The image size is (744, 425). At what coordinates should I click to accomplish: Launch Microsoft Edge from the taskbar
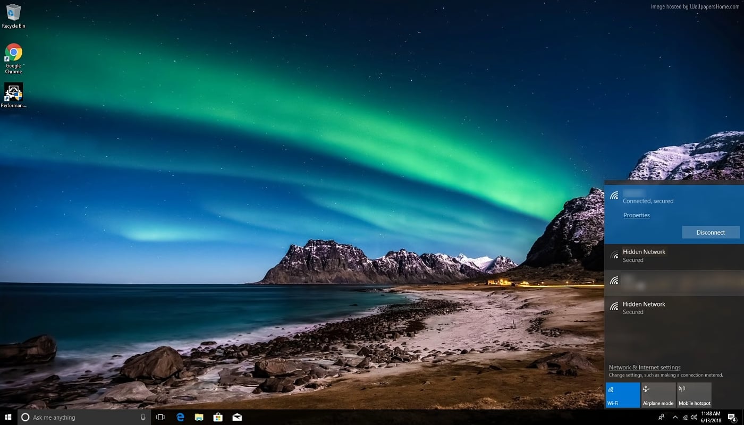[180, 417]
